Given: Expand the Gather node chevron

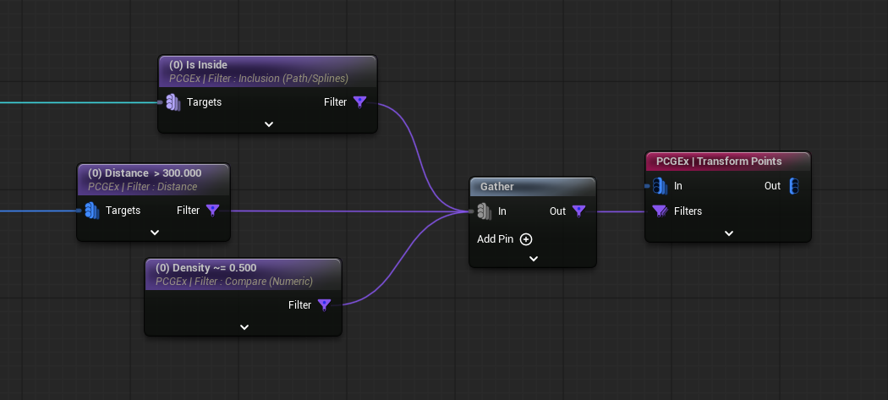Looking at the screenshot, I should pos(533,259).
